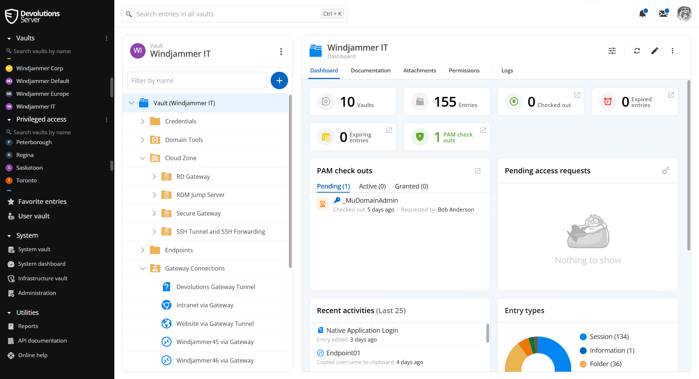Collapse the Utilities sidebar section
Image resolution: width=699 pixels, height=379 pixels.
(x=9, y=313)
